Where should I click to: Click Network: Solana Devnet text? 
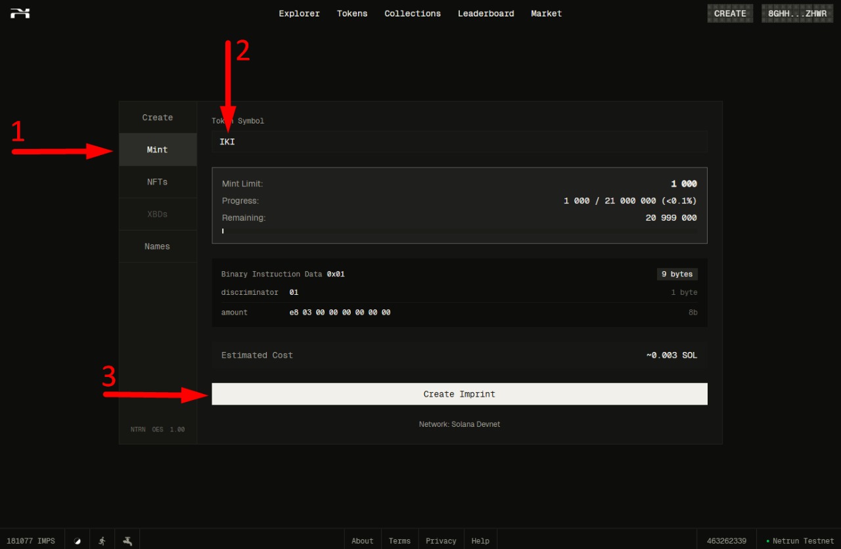click(x=459, y=424)
